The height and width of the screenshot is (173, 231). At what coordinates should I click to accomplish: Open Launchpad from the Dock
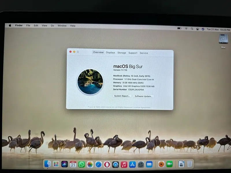[x=56, y=164]
